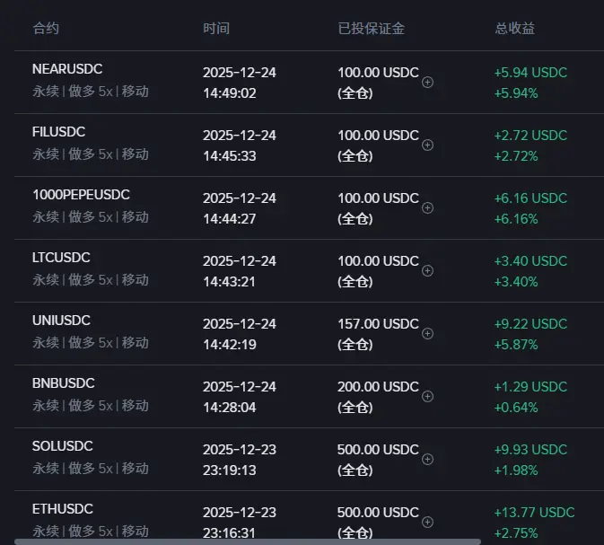
Task: Select the 1000PEPEUSDC contract name
Action: pyautogui.click(x=81, y=195)
